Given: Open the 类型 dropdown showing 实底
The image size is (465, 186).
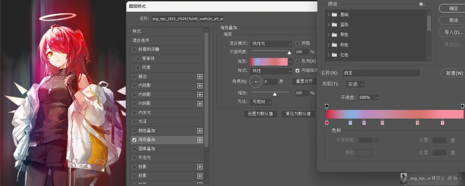Looking at the screenshot, I should (x=355, y=84).
